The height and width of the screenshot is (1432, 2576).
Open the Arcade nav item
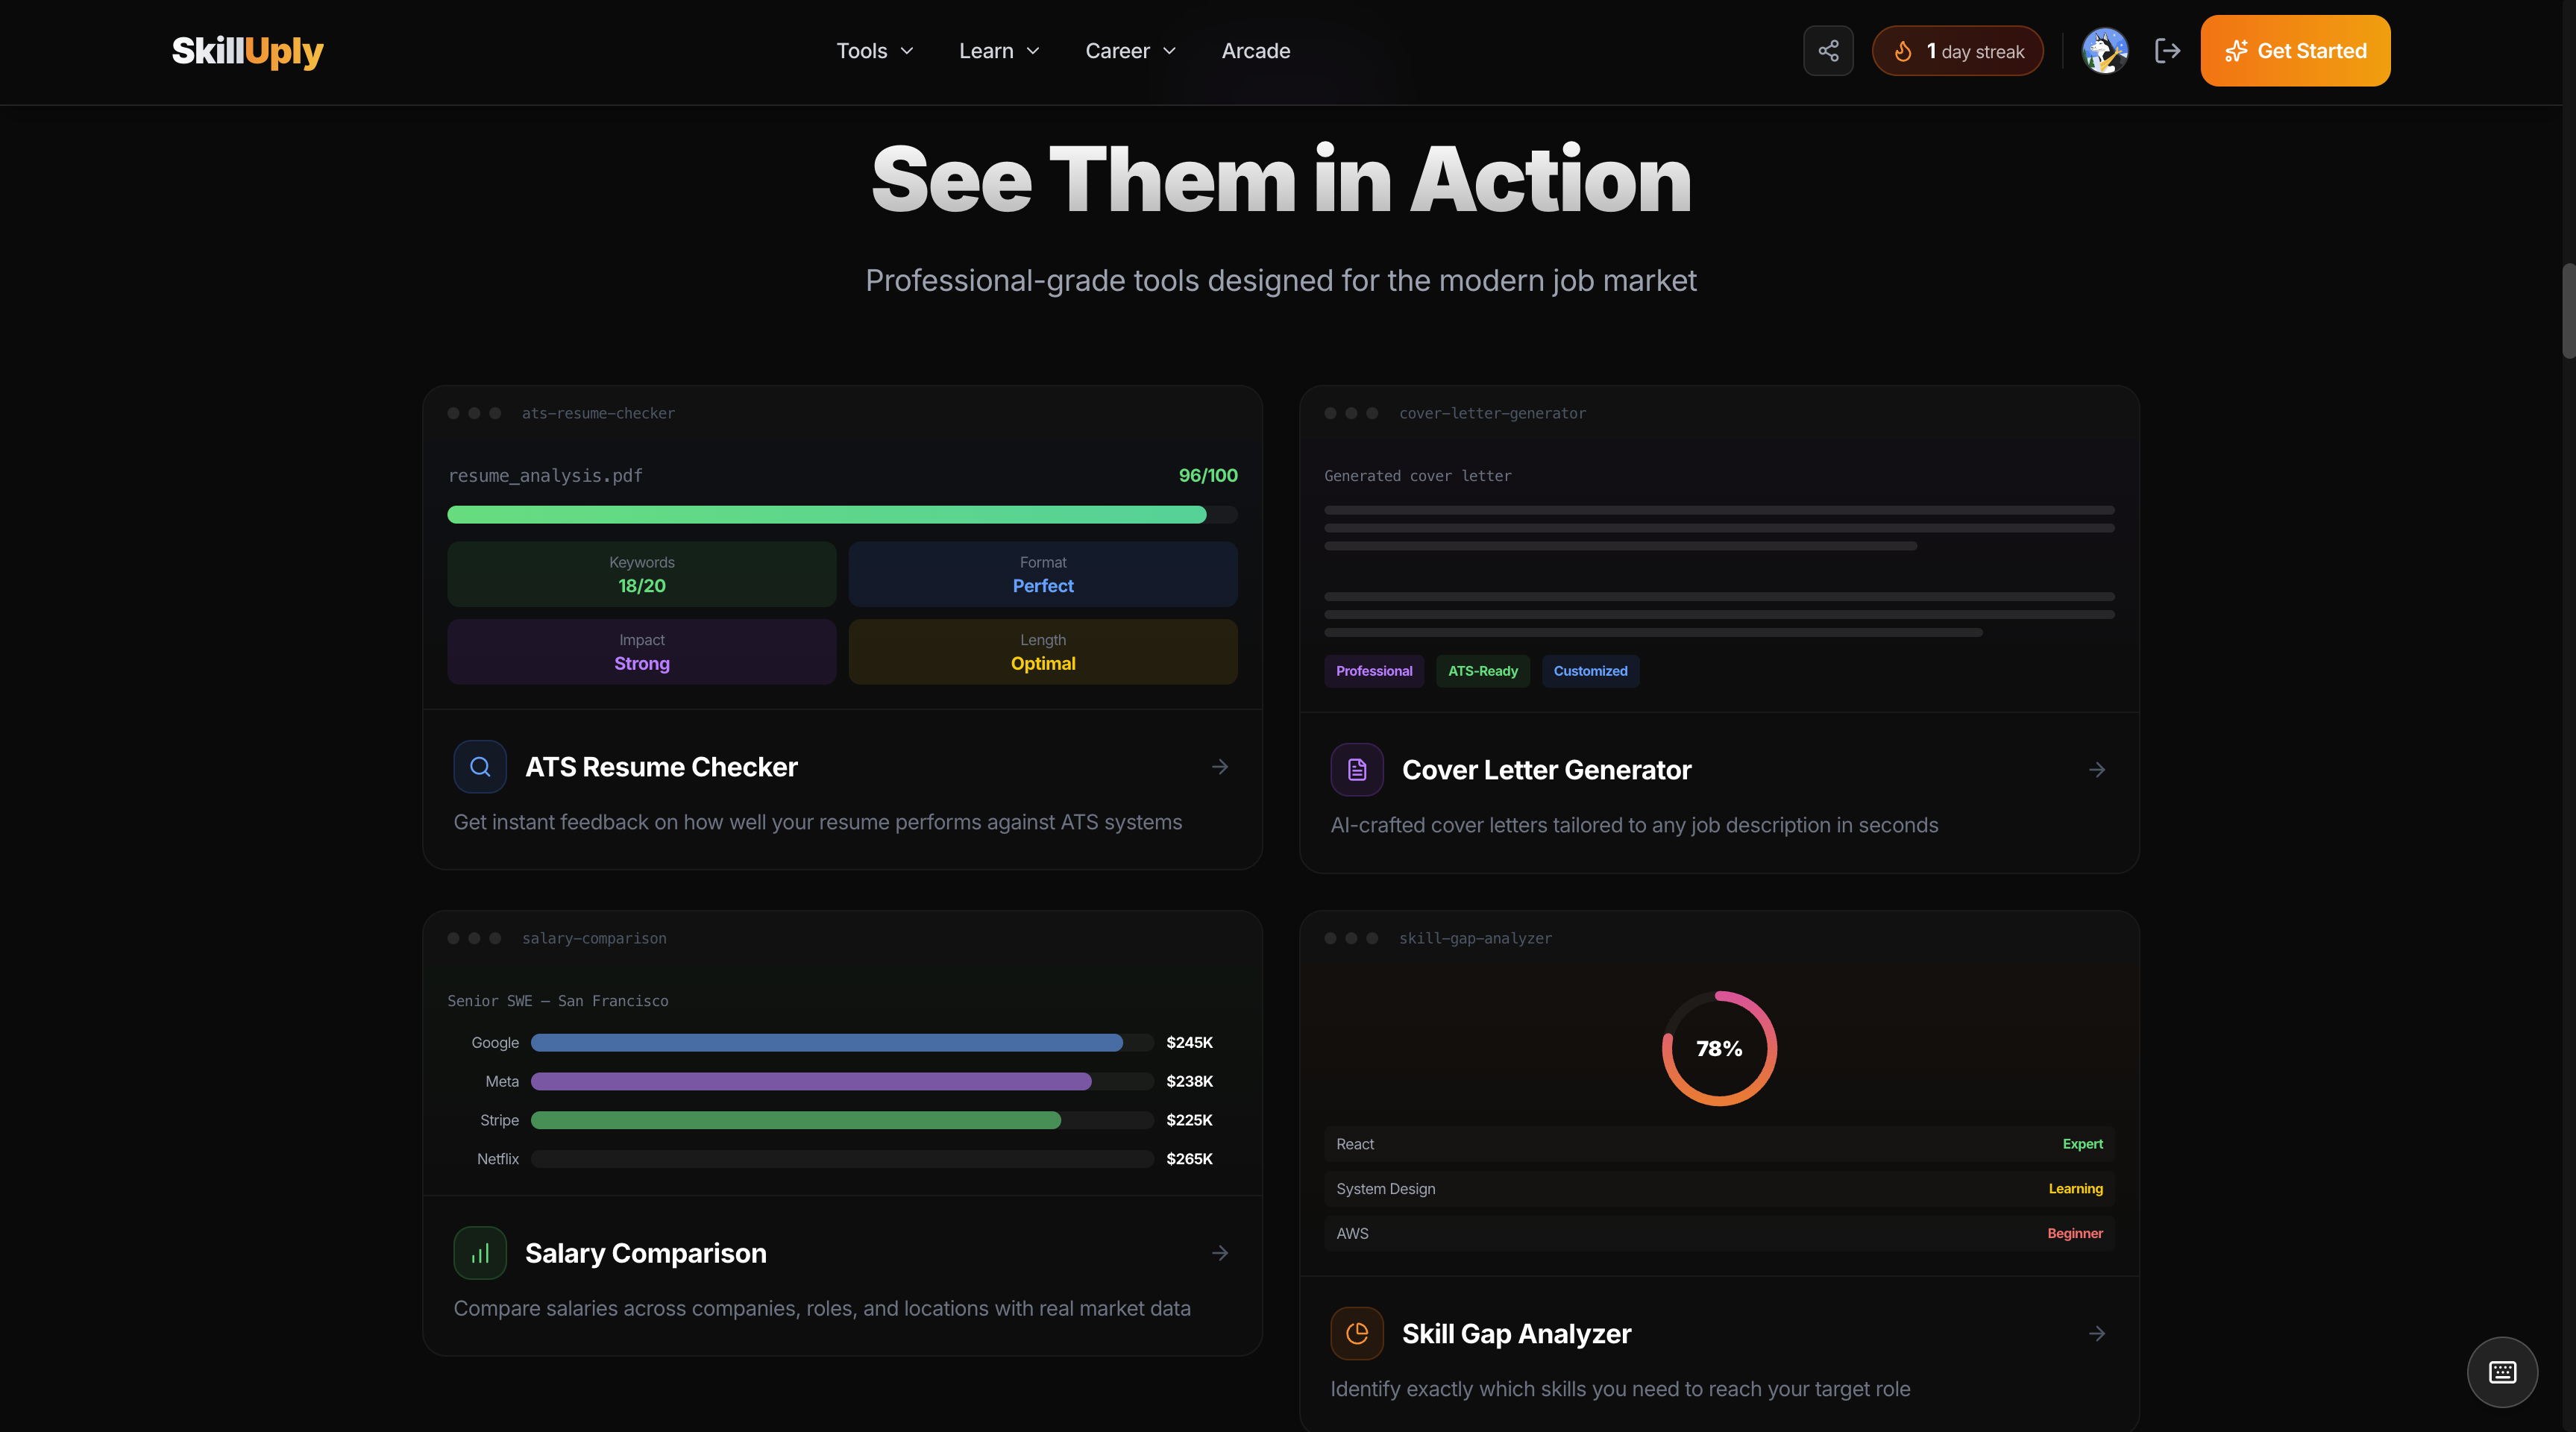(x=1255, y=51)
